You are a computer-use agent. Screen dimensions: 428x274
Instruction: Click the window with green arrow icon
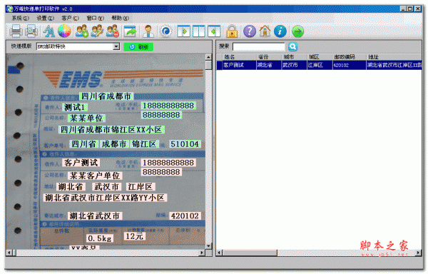tap(131, 31)
